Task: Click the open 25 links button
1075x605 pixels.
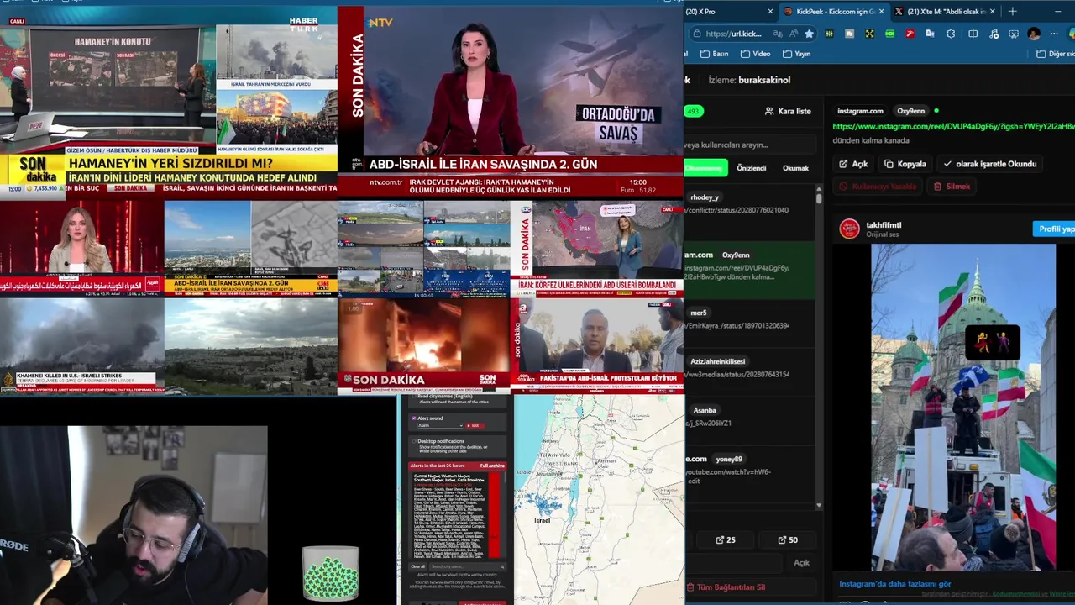Action: tap(726, 540)
